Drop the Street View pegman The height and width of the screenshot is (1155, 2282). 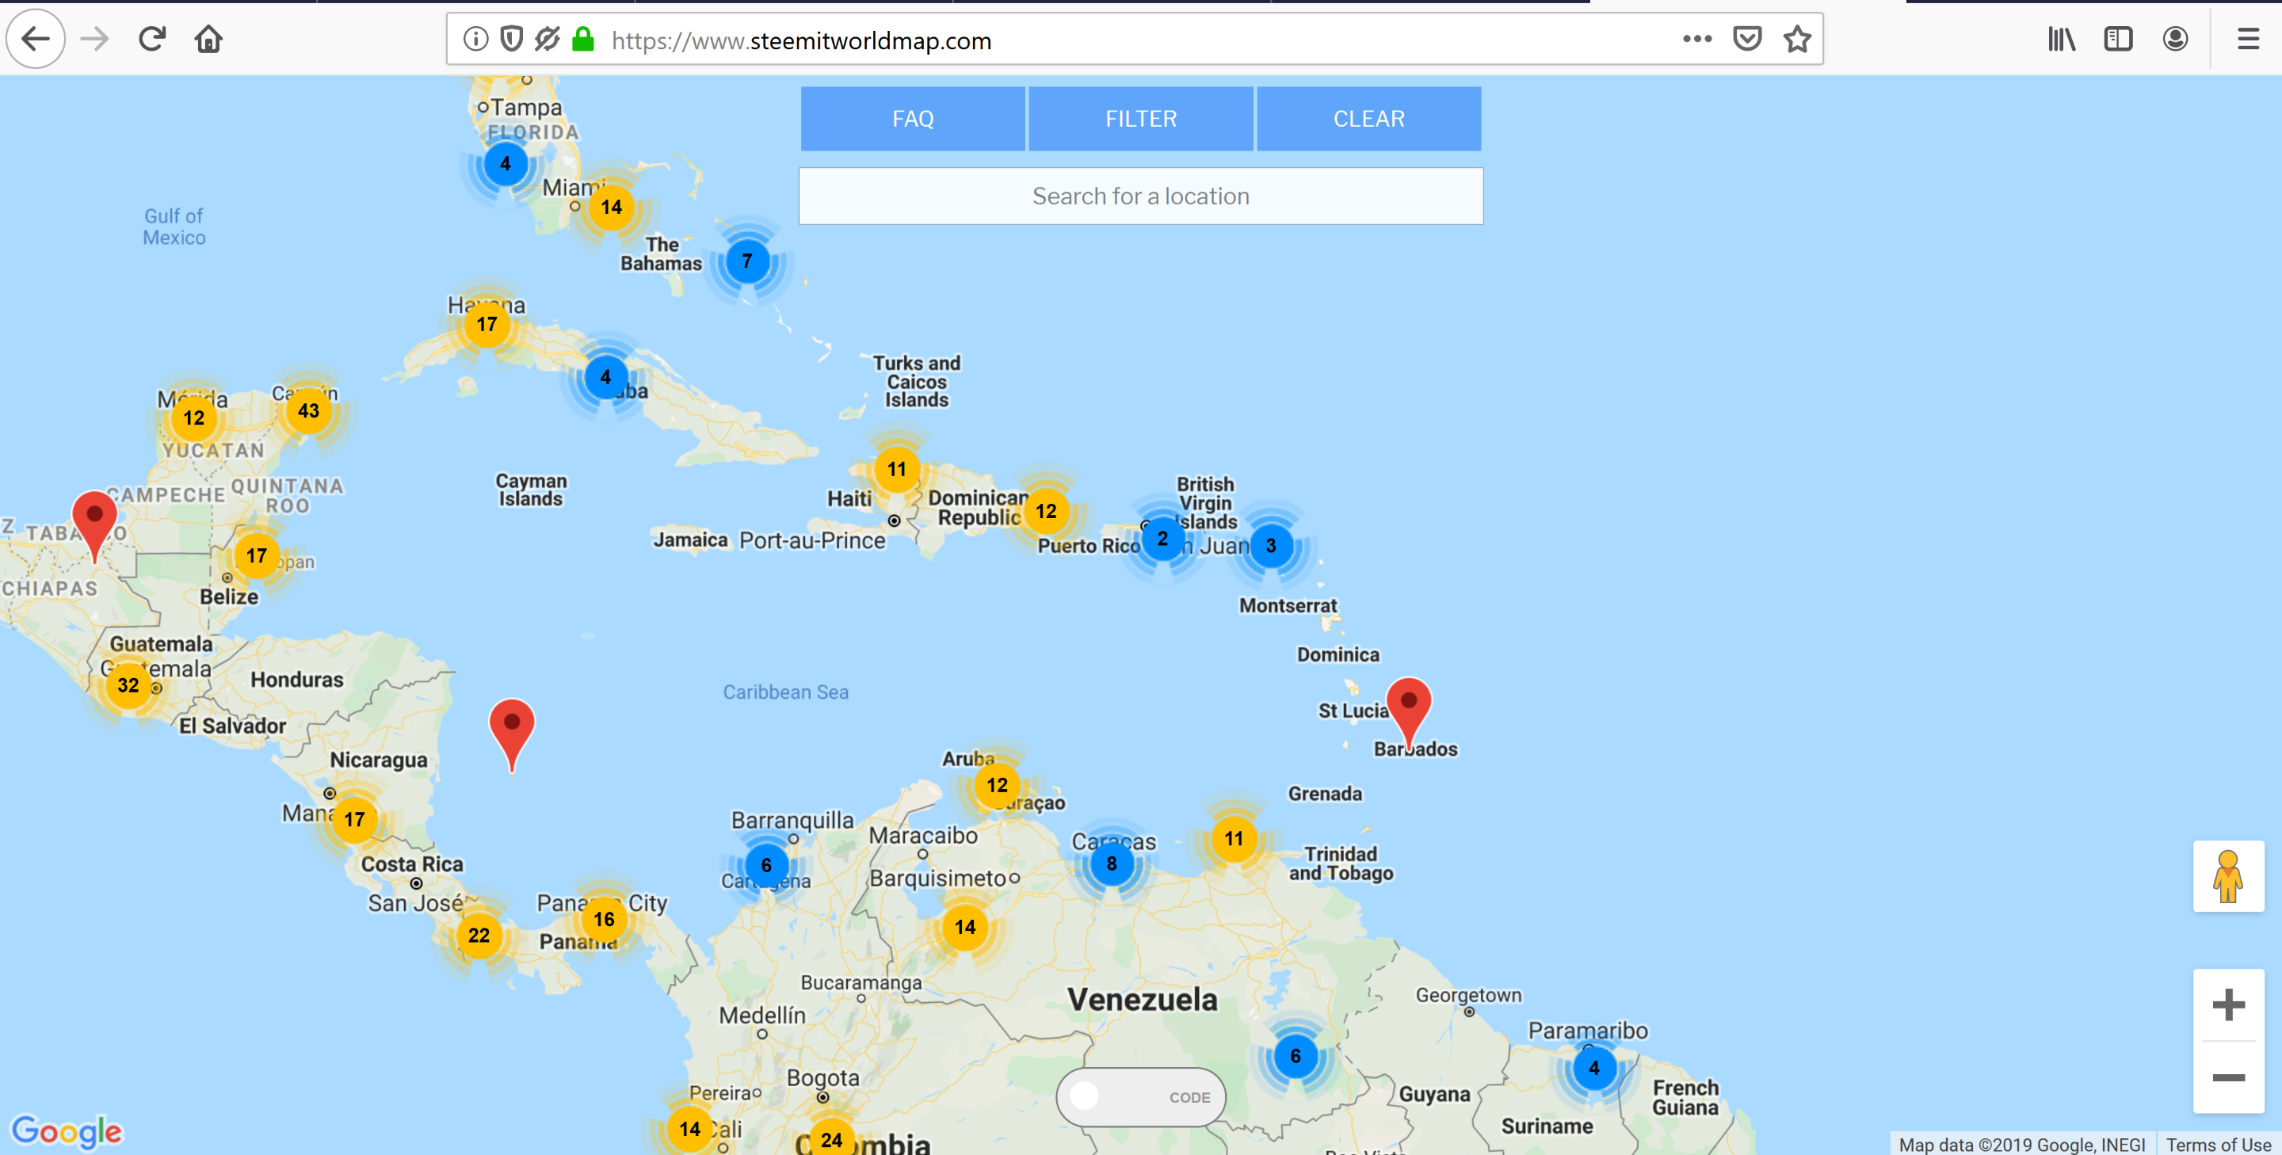point(2227,875)
